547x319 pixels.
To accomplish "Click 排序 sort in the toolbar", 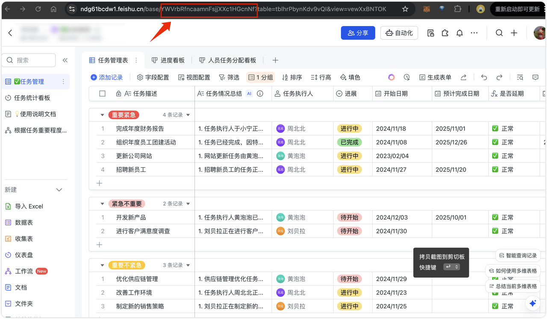I will (292, 77).
